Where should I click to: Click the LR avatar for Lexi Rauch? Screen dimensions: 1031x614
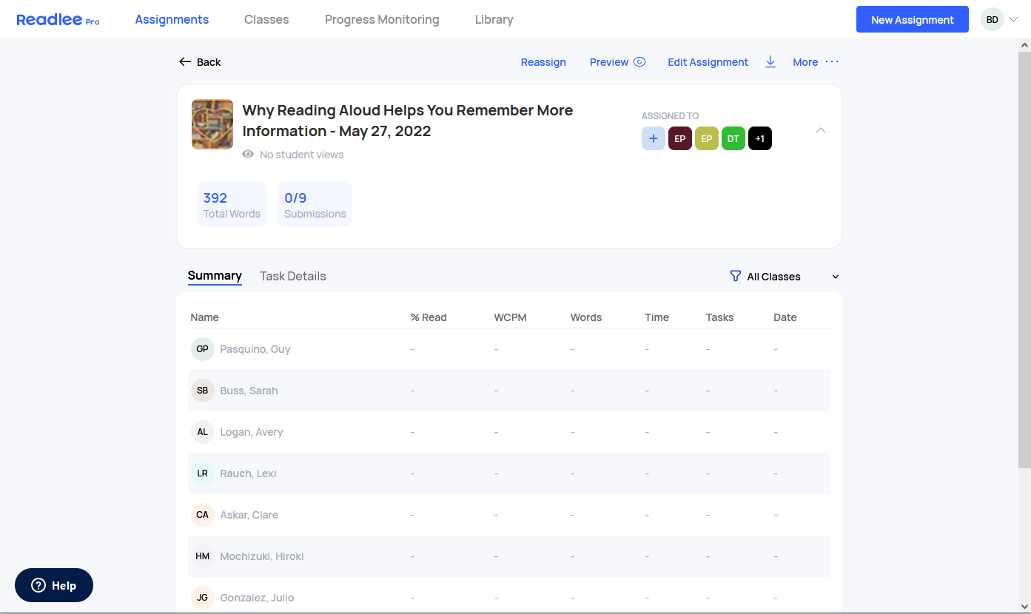pos(203,473)
